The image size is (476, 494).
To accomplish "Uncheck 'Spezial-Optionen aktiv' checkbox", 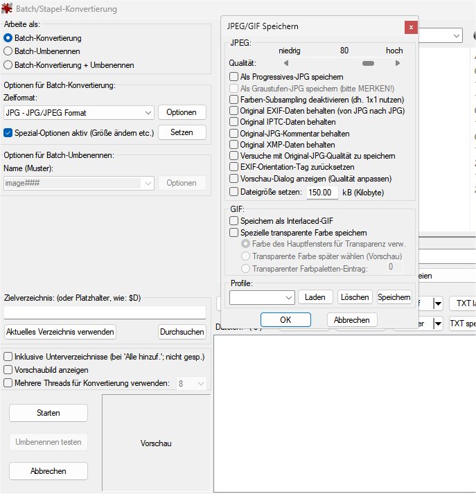I will (8, 132).
